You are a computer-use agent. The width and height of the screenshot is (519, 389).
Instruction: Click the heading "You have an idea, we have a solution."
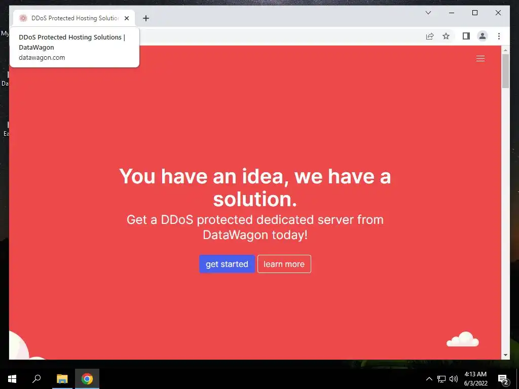tap(255, 187)
